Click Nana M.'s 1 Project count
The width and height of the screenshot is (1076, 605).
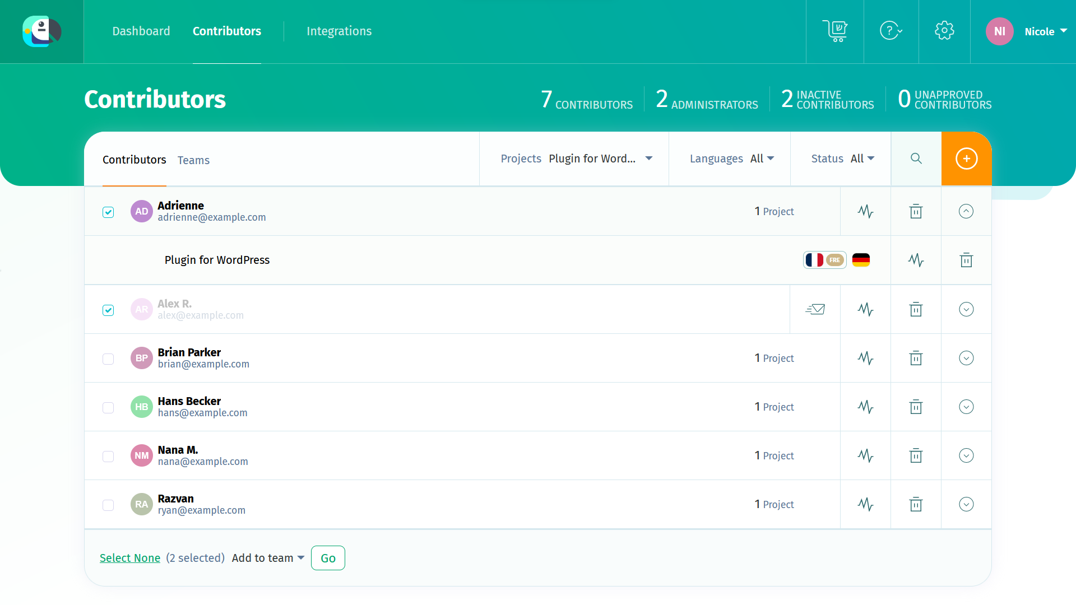coord(774,455)
